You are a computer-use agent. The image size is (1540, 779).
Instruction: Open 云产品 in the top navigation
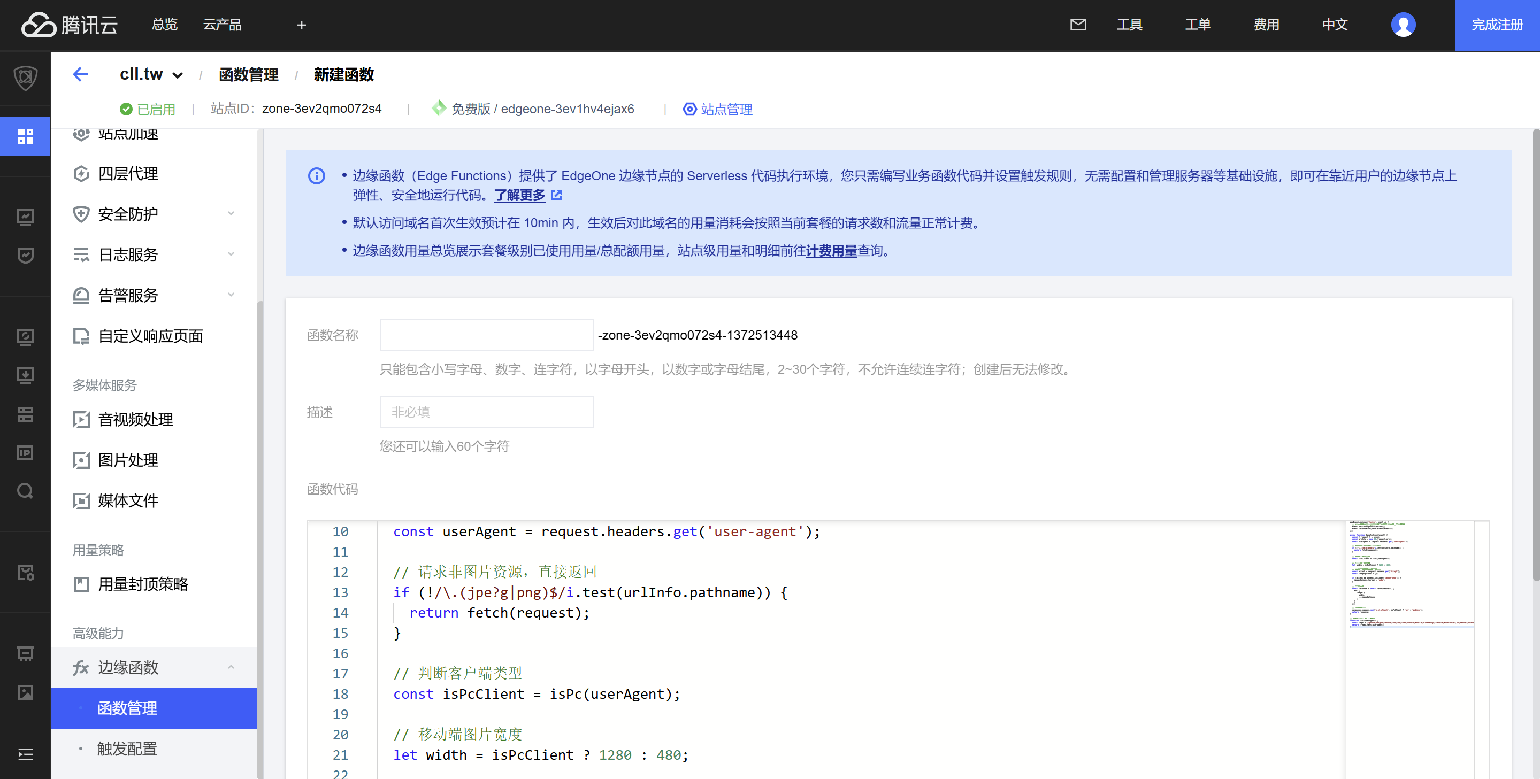pyautogui.click(x=223, y=25)
